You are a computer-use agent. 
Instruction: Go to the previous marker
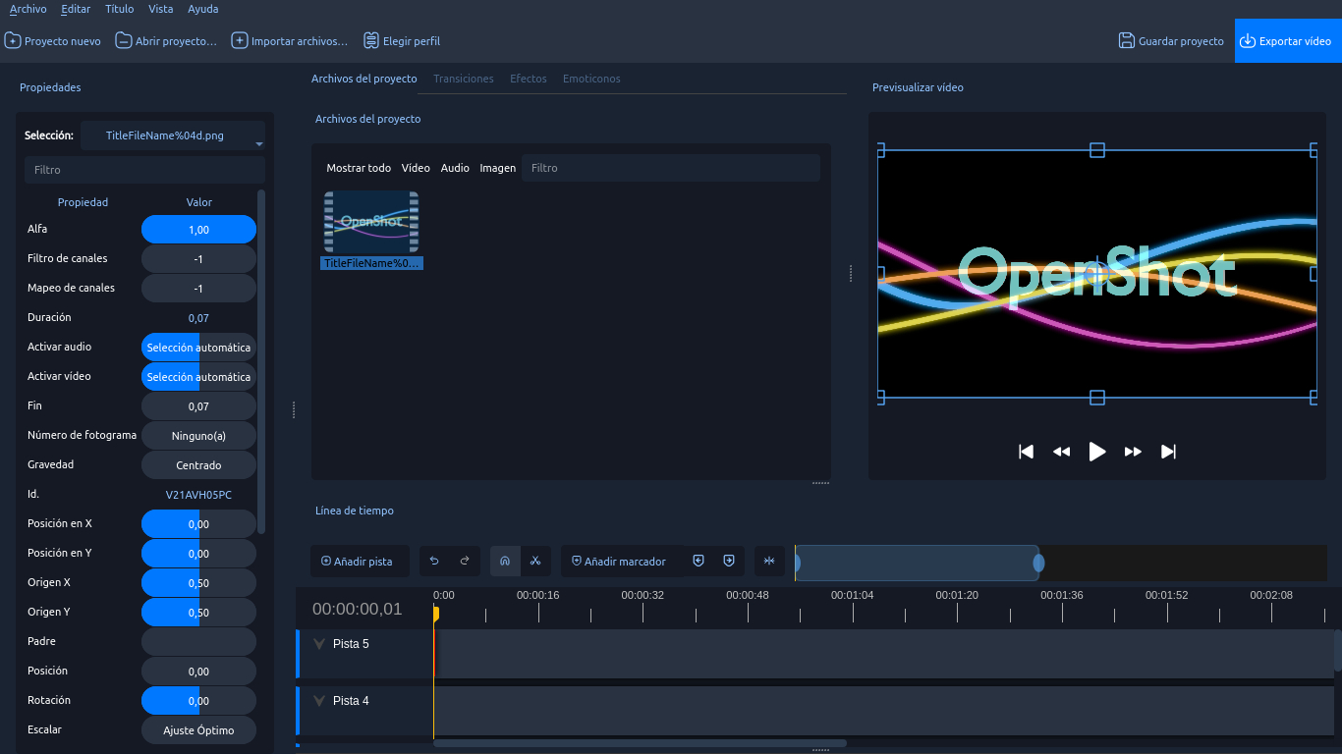699,562
